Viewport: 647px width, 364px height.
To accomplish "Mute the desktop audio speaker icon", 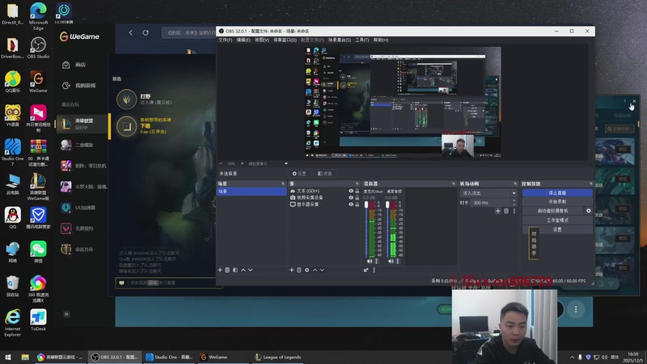I will tap(391, 261).
